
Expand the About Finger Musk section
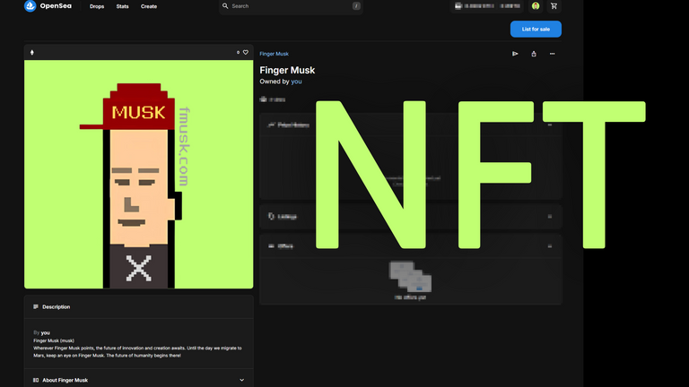point(242,380)
